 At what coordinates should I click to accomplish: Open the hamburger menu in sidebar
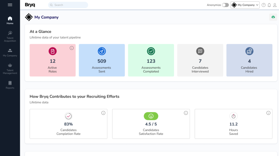pyautogui.click(x=10, y=5)
